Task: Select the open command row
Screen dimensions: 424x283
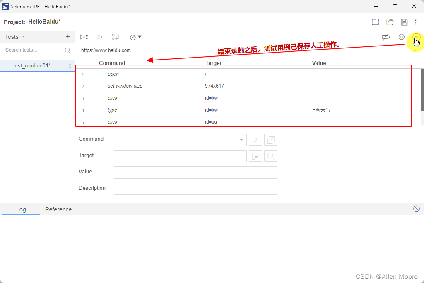Action: coord(248,74)
